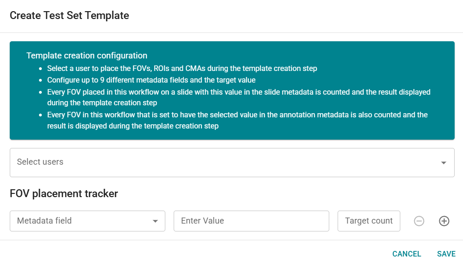
Task: Click the Template creation configuration heading
Action: coord(87,56)
